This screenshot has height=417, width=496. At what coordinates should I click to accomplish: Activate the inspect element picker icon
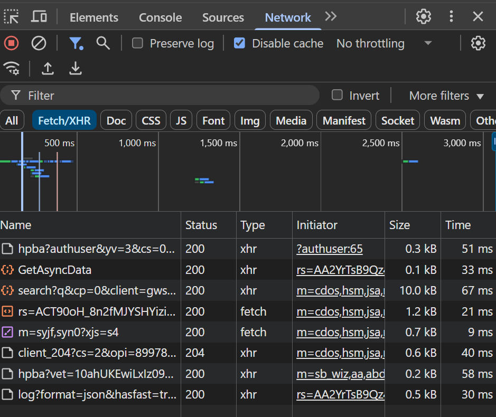point(12,17)
